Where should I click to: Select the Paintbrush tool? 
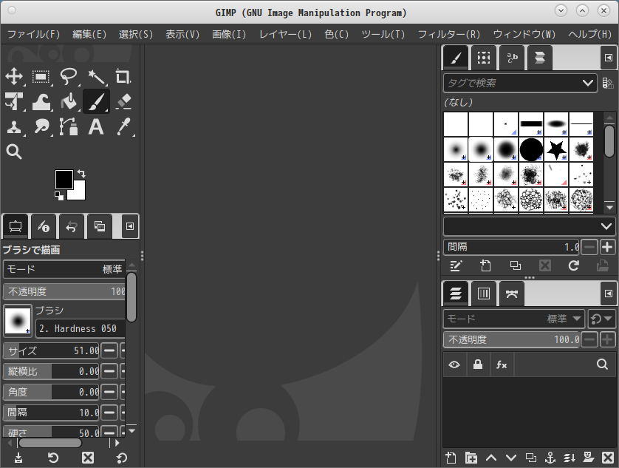(x=96, y=101)
